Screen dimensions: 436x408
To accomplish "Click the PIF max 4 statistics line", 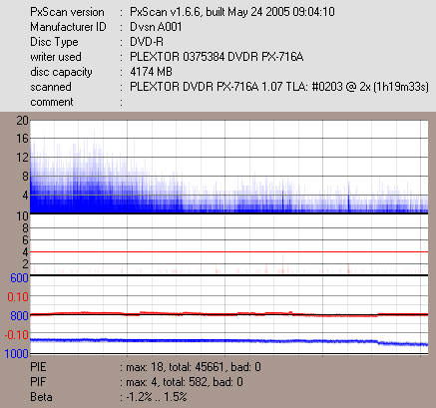I will click(x=182, y=382).
